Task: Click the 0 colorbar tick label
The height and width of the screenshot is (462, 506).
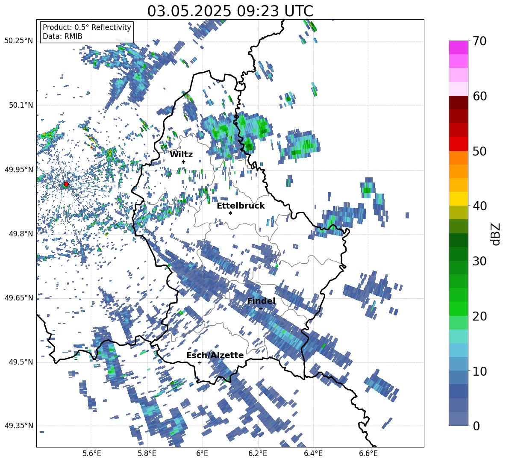Action: point(476,426)
